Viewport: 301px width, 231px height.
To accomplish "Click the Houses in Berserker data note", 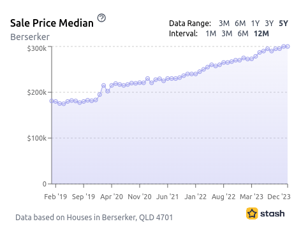I will click(x=94, y=218).
